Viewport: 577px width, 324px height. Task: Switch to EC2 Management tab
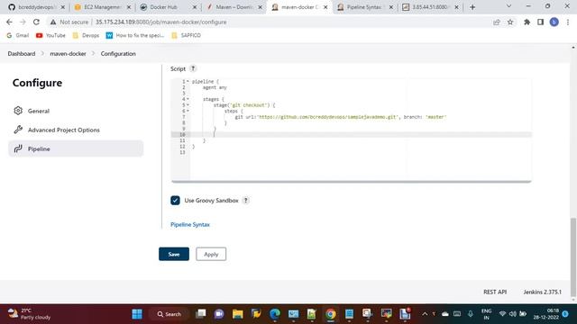[x=102, y=7]
